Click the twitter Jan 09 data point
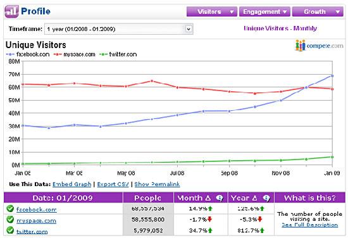 (x=332, y=157)
